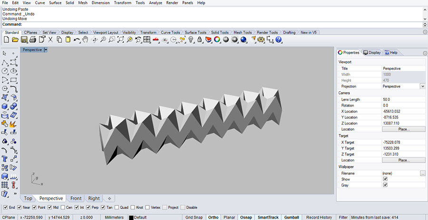Expand the Projection dropdown
Viewport: 428px width, 220px height.
tap(422, 86)
